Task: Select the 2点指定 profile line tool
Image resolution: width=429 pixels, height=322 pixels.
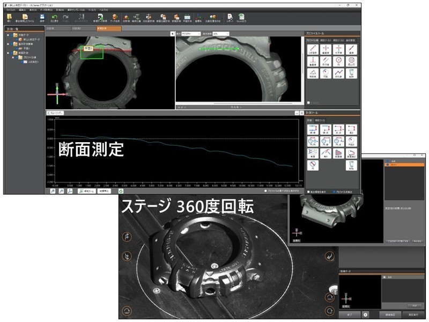Action: (x=313, y=49)
